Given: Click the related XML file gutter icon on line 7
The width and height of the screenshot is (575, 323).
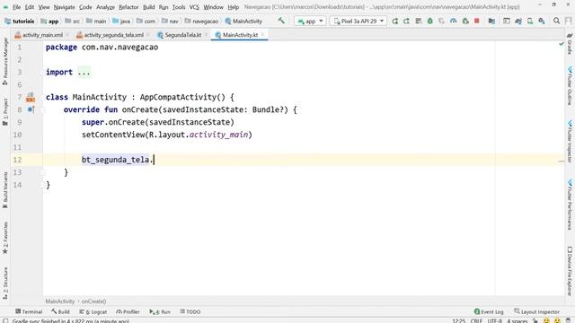Looking at the screenshot, I should (31, 97).
